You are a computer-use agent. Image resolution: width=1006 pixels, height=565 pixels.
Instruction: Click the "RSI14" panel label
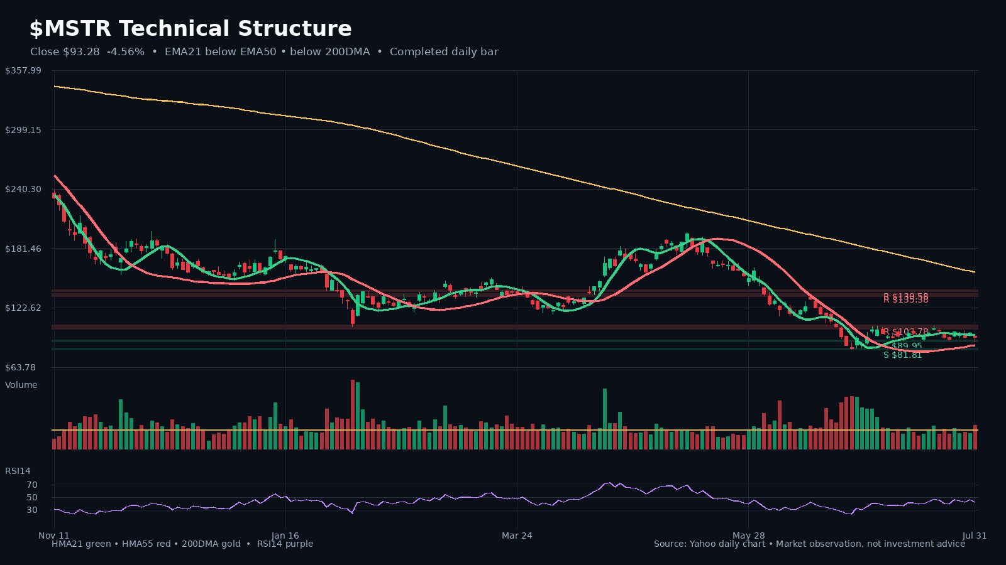pyautogui.click(x=18, y=471)
